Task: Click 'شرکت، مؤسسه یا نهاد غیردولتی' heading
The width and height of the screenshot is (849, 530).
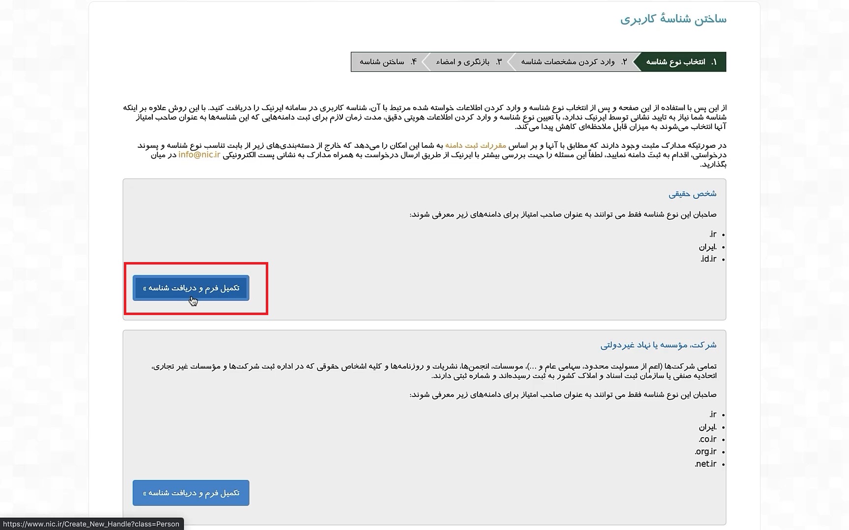Action: pos(658,345)
